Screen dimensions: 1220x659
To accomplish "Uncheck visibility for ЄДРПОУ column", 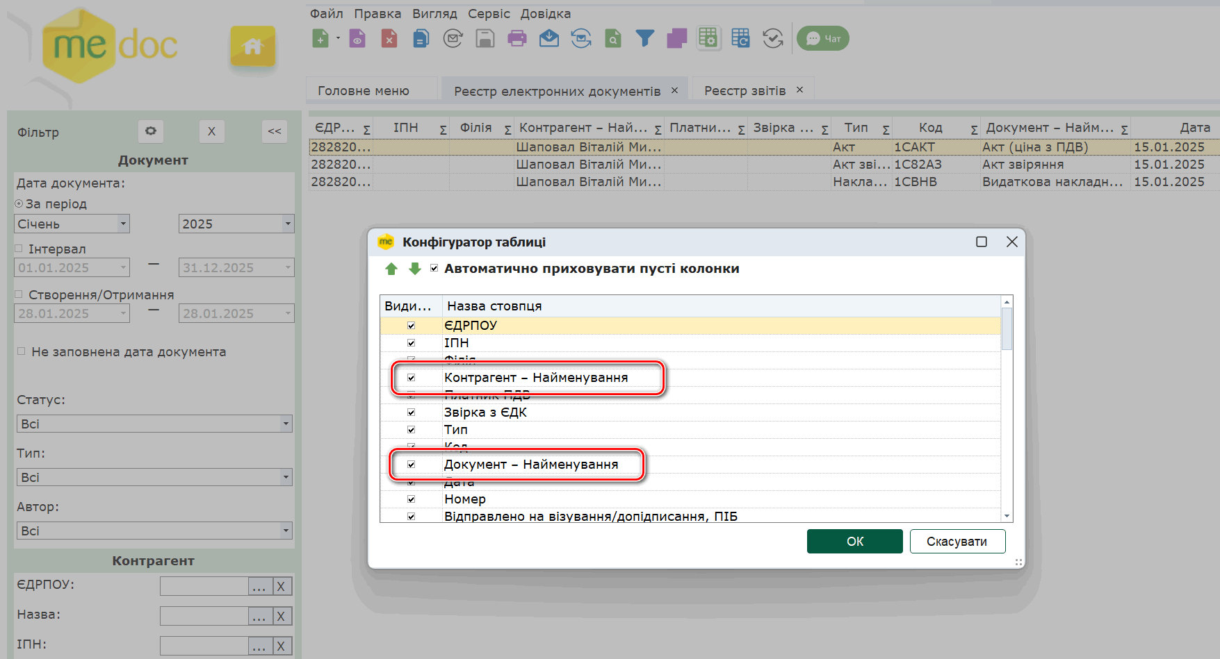I will click(411, 326).
